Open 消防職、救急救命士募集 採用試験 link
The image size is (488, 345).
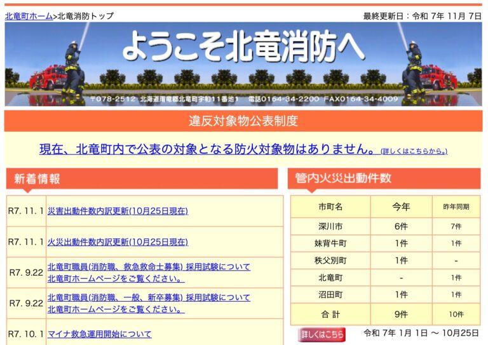pos(149,267)
